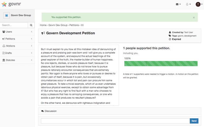
Task: Open the mail messages dropdown
Action: 178,4
